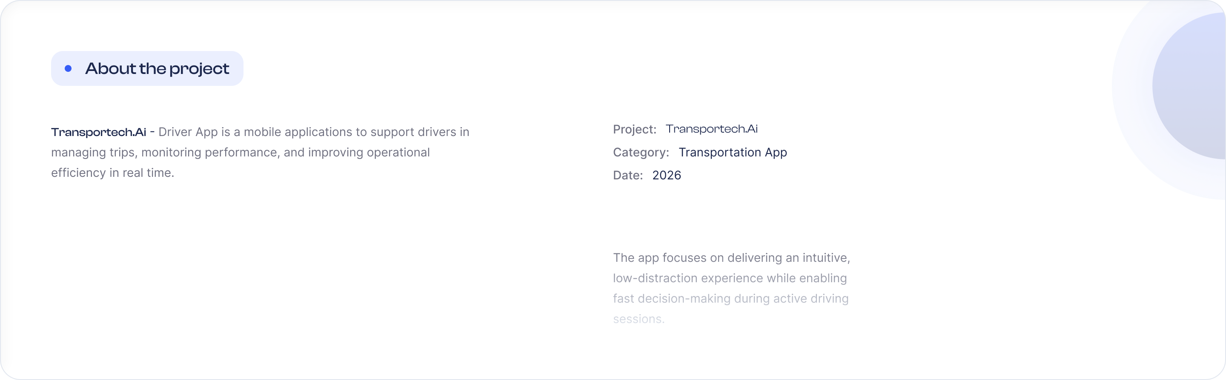Select Transportation App category value
This screenshot has width=1226, height=380.
733,153
